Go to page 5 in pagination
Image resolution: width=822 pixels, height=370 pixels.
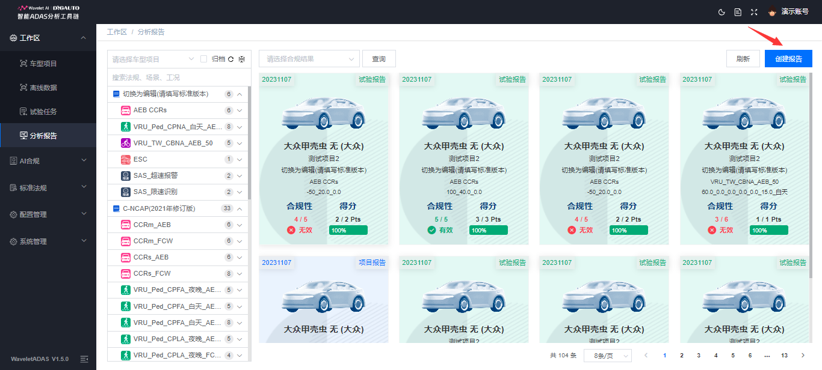733,355
